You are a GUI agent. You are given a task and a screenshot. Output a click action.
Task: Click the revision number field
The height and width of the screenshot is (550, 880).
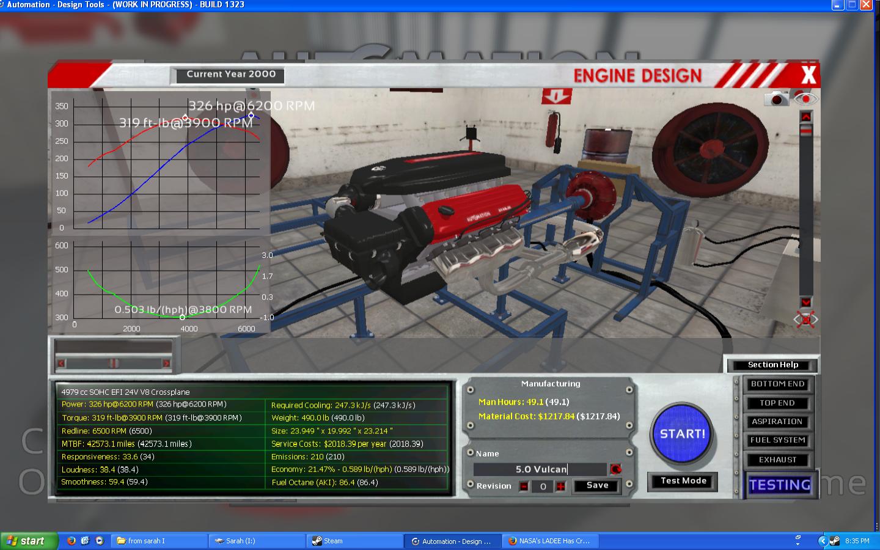coord(543,486)
